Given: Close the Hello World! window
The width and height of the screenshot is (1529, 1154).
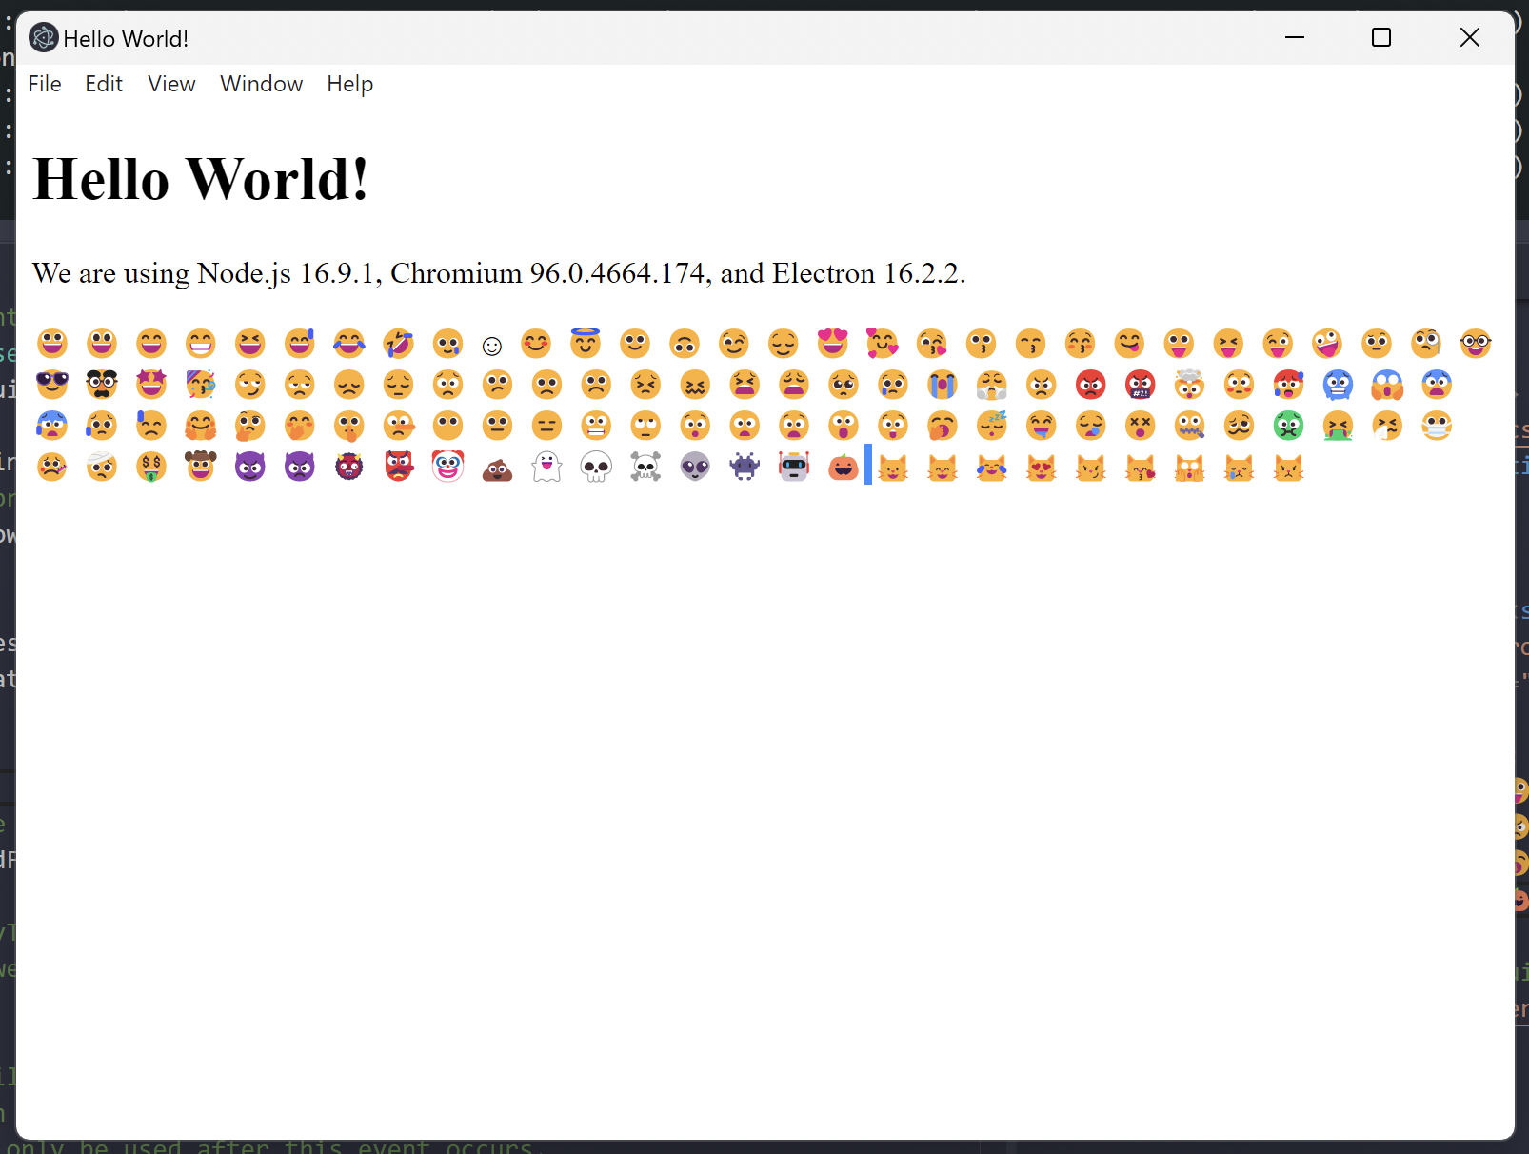Looking at the screenshot, I should point(1470,38).
